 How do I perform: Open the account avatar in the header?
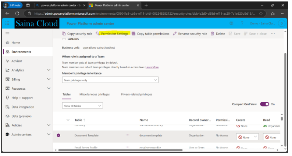click(281, 23)
